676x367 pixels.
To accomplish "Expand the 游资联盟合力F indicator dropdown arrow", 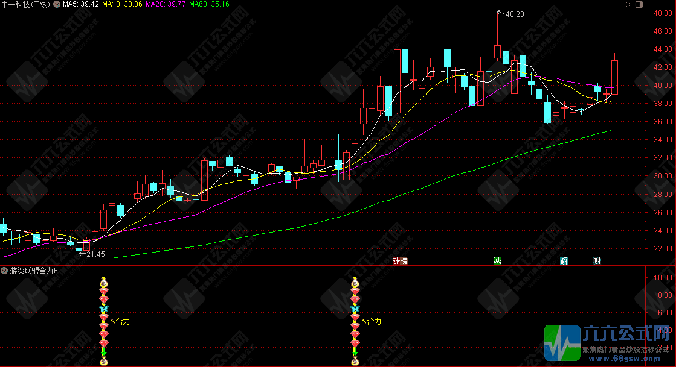I will 4,271.
